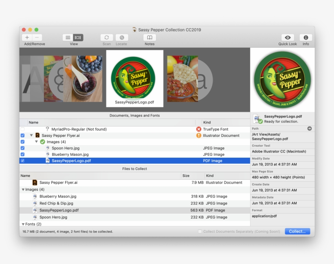Click the Illustrator icon in Documents list
The height and width of the screenshot is (264, 334).
click(37, 135)
